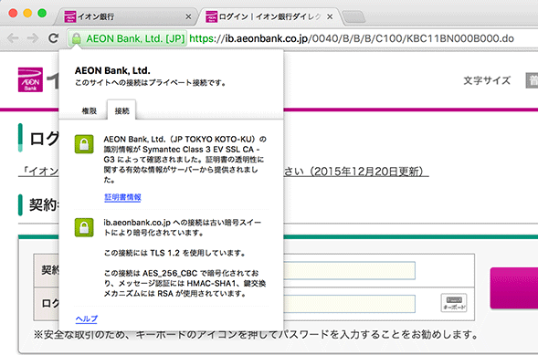
Task: Click the AEON Bank logo on page
Action: [30, 79]
